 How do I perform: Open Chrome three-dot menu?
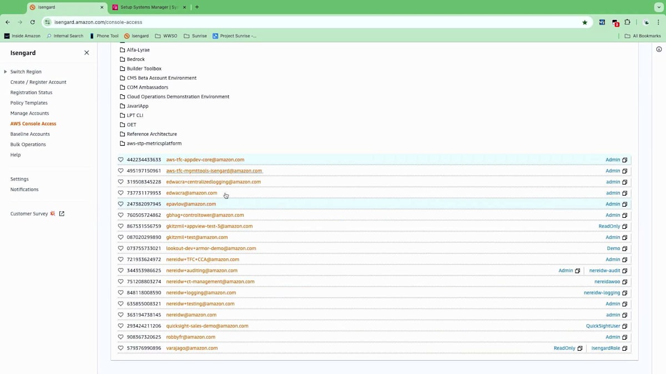pyautogui.click(x=659, y=22)
